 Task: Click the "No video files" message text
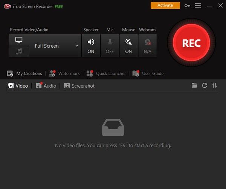(113, 145)
